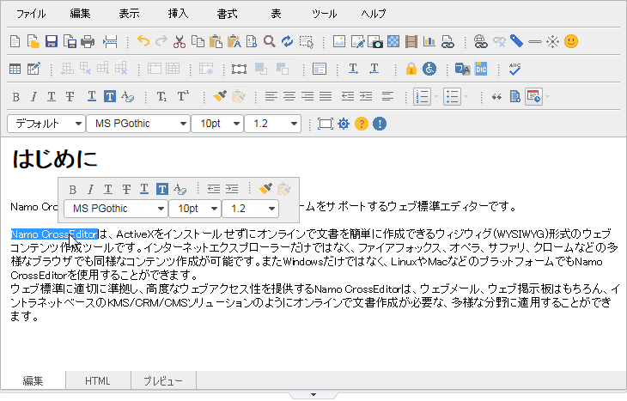Toggle underline in floating mini toolbar
The width and height of the screenshot is (627, 401).
coord(108,189)
